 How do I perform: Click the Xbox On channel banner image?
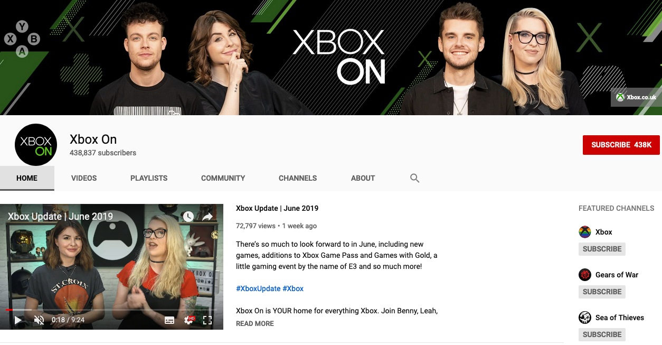tap(331, 58)
